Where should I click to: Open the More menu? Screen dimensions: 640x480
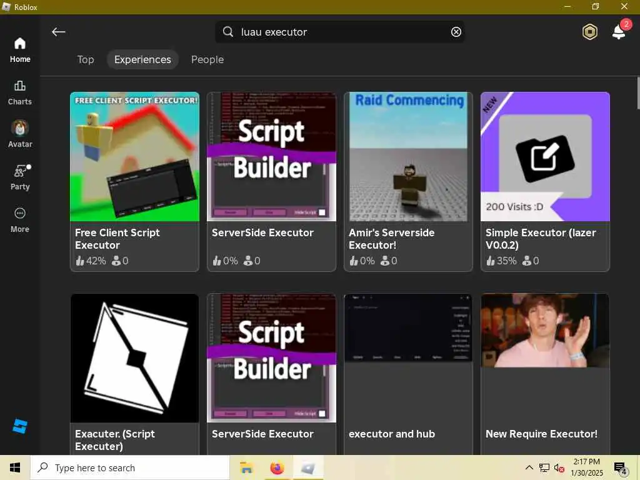point(19,220)
